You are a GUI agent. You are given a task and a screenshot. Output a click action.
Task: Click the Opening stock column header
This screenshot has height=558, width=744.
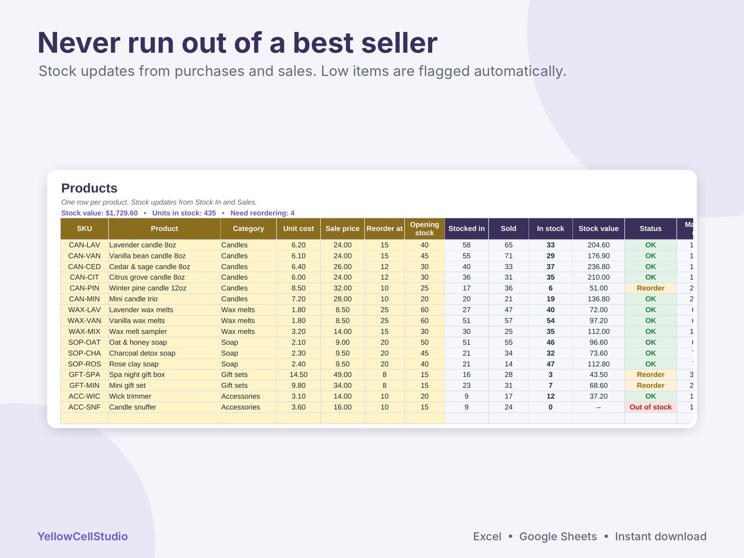[425, 229]
